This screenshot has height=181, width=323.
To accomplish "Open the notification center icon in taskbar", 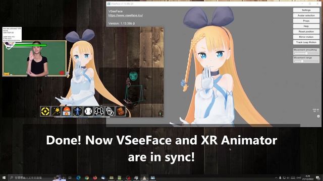I will coord(318,177).
